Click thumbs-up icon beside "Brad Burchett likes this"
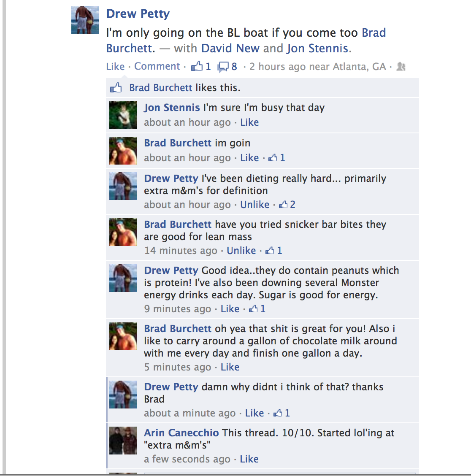The image size is (471, 476). pyautogui.click(x=116, y=88)
